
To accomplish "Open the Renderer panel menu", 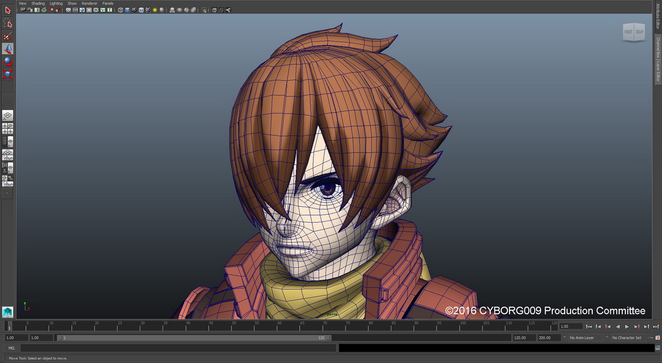I will point(89,3).
